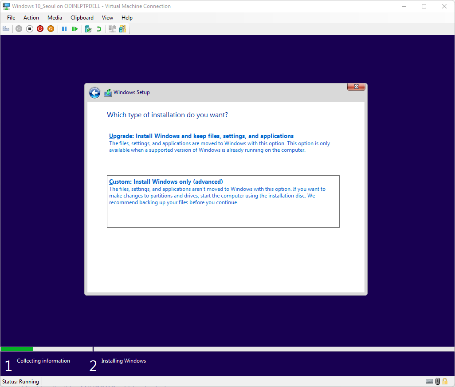Minimize the Virtual Machine Connection window

(404, 6)
